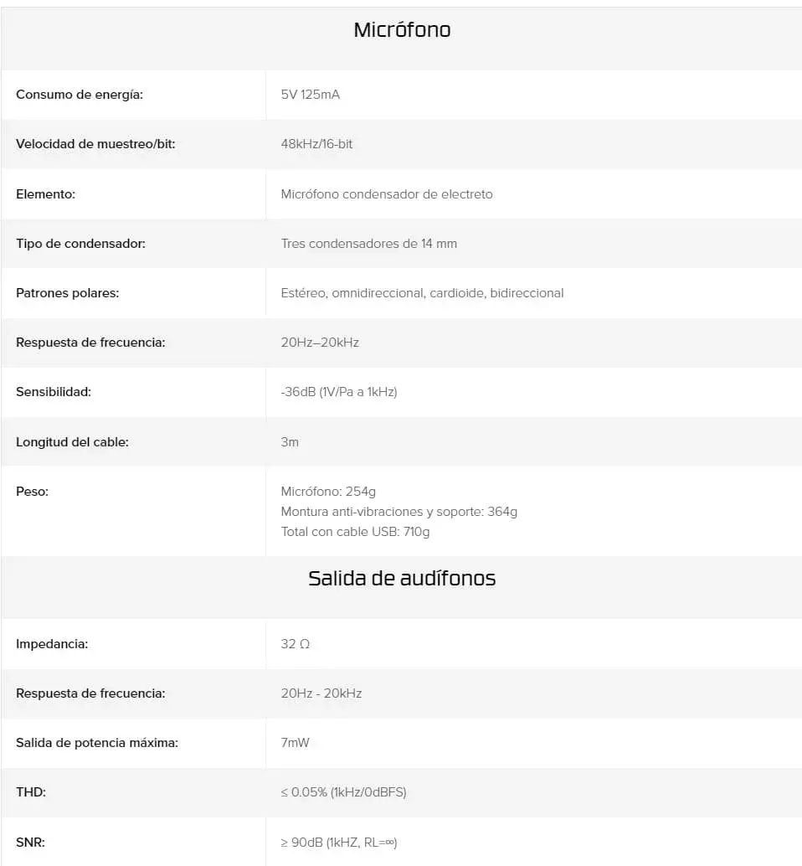This screenshot has width=802, height=866.
Task: Click the THD ≤ 0.05% value
Action: coord(343,792)
